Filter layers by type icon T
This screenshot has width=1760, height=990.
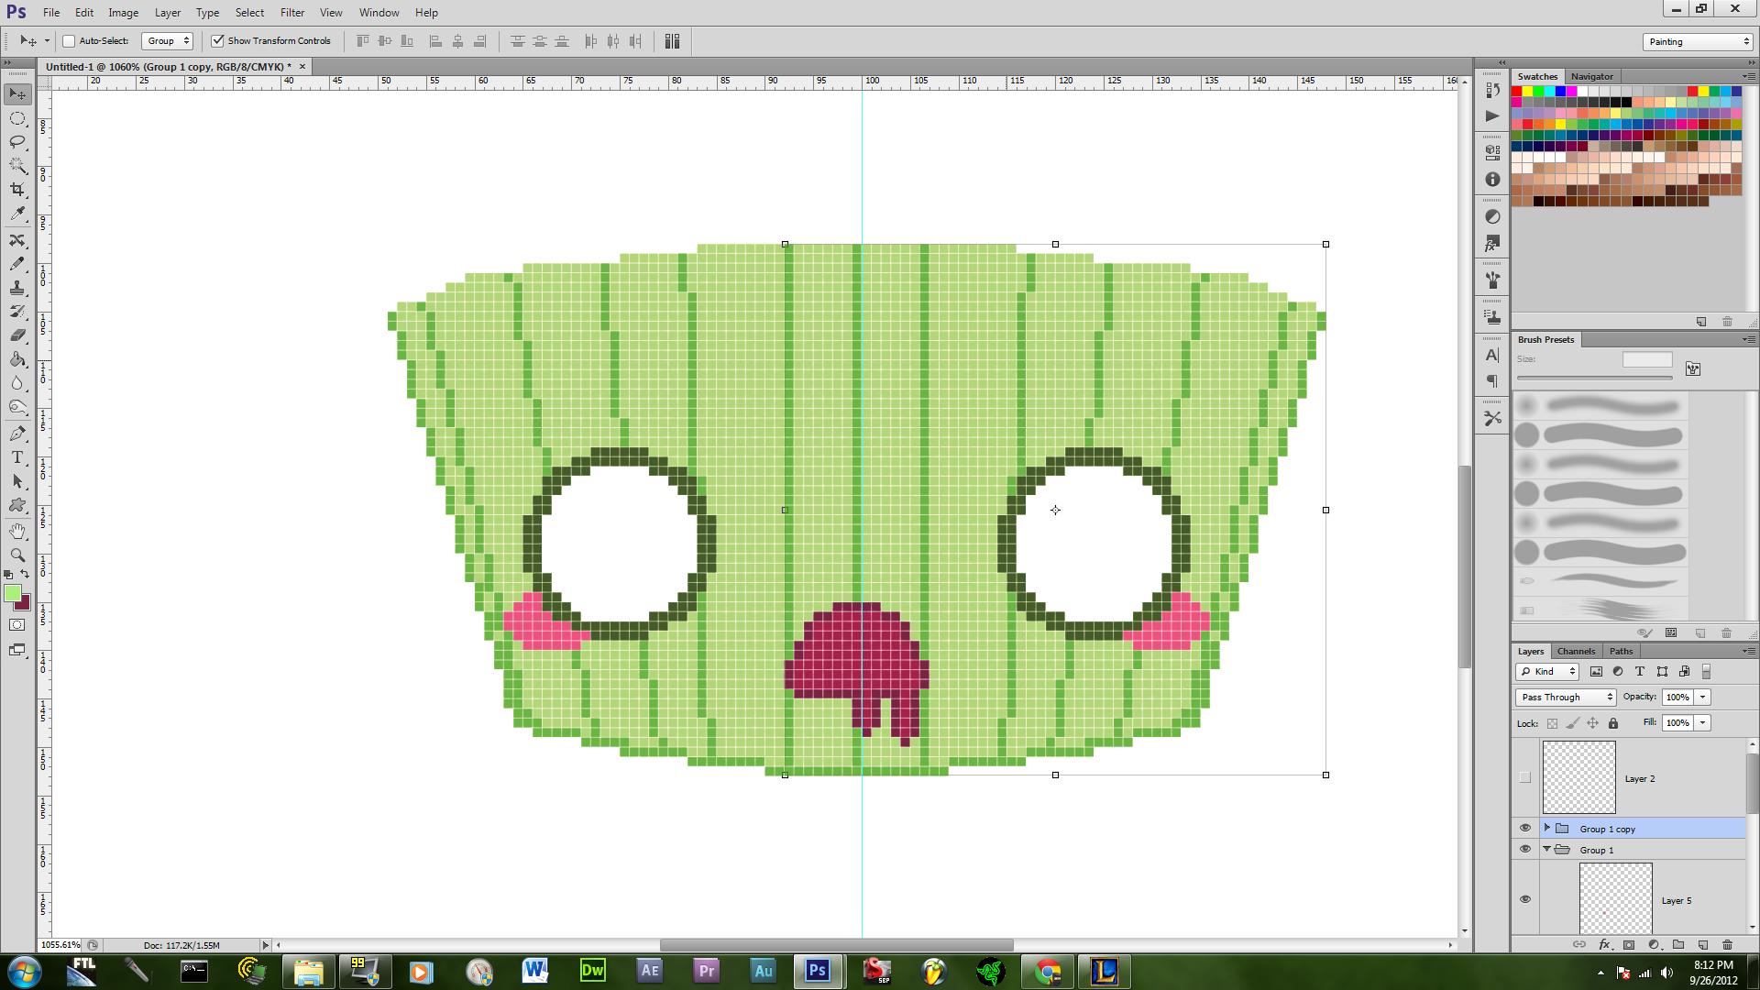tap(1640, 672)
